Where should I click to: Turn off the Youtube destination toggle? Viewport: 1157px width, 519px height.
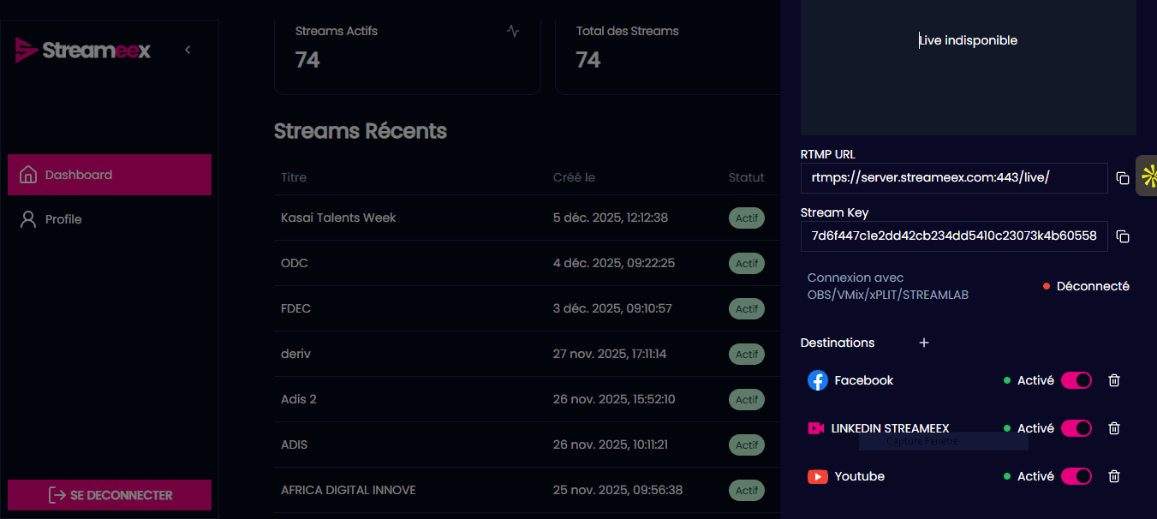[x=1076, y=476]
